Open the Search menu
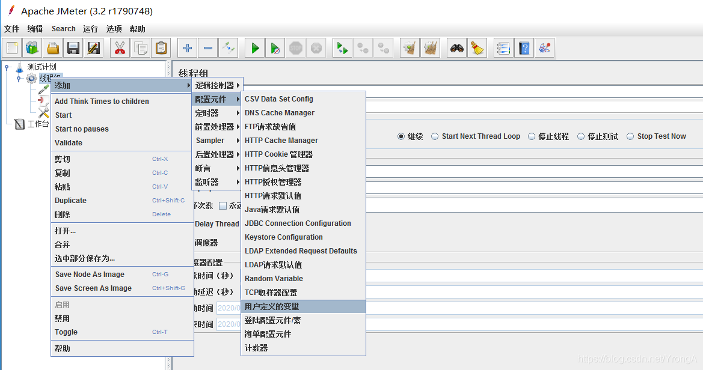 coord(63,29)
